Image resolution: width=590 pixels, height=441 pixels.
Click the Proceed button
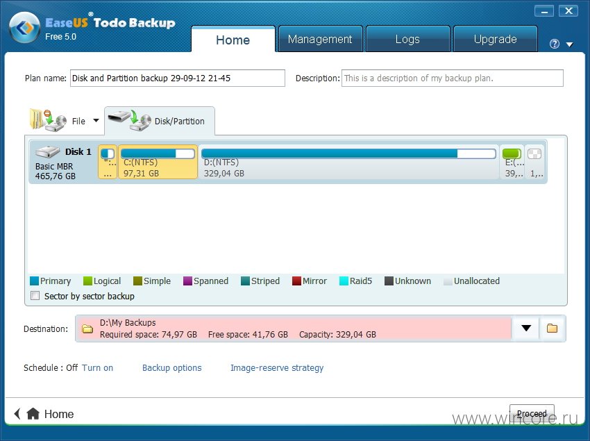pyautogui.click(x=532, y=413)
